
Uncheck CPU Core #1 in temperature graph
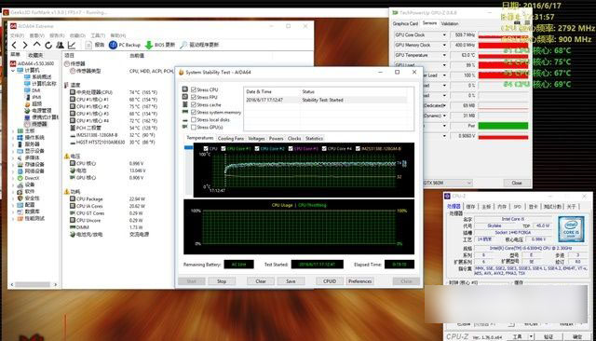[x=223, y=149]
